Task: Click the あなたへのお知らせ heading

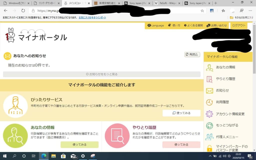Action: pos(29,56)
